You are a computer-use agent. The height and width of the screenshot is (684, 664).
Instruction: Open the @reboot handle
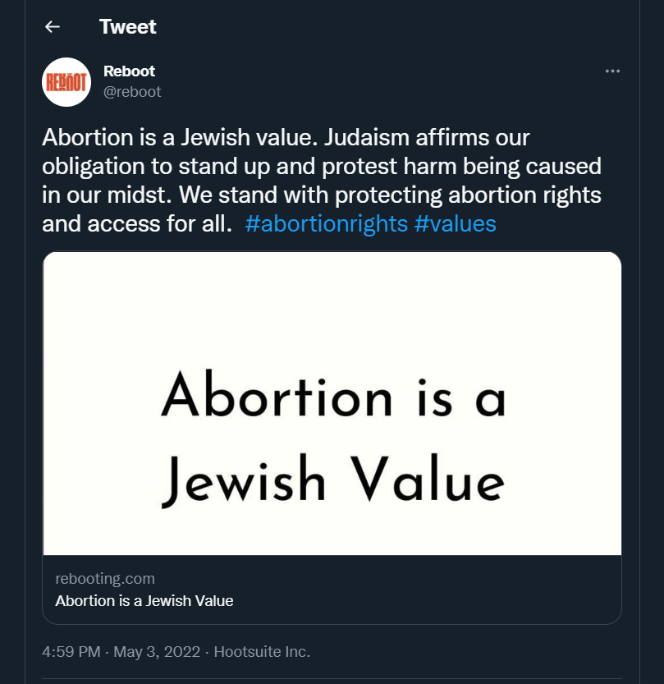pos(132,92)
